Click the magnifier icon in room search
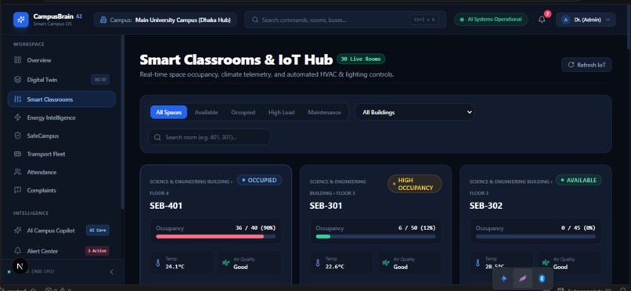The height and width of the screenshot is (291, 631). [157, 137]
